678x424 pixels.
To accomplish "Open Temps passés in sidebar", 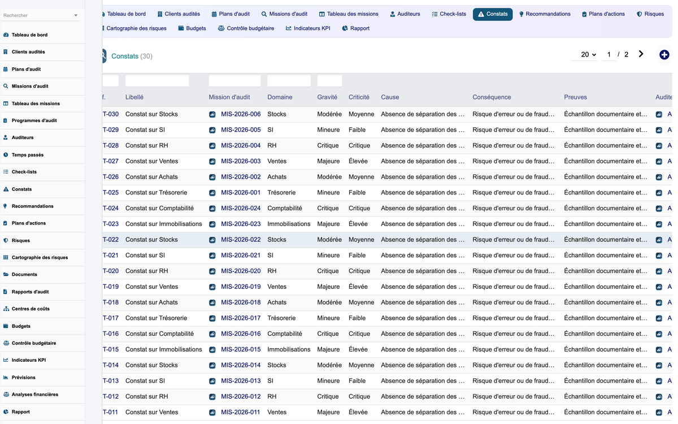I will point(28,155).
